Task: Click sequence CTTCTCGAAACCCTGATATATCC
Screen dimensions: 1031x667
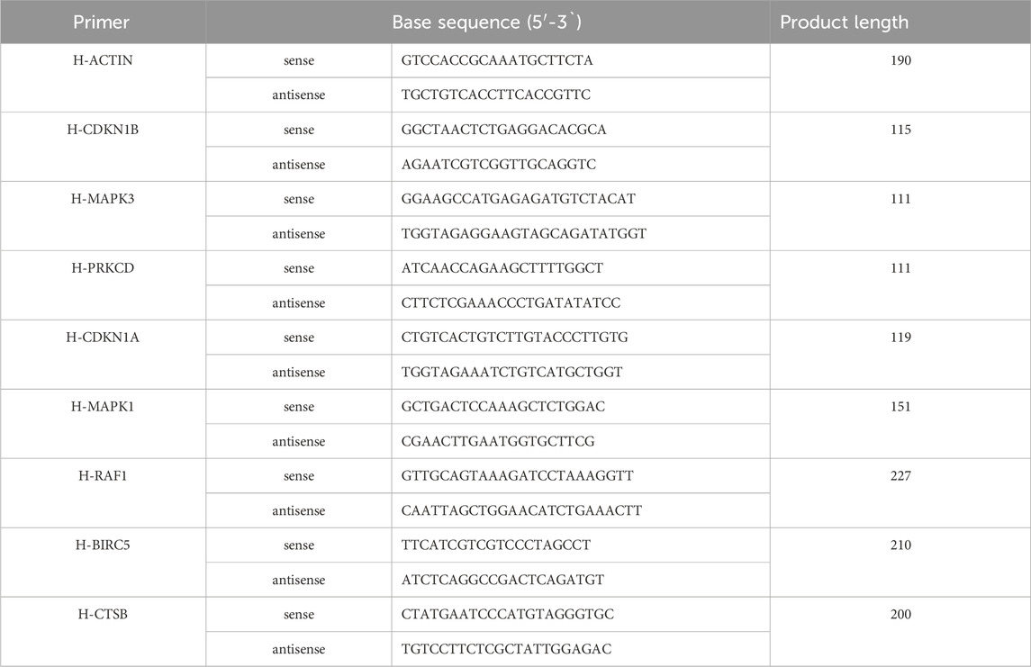Action: [x=511, y=303]
